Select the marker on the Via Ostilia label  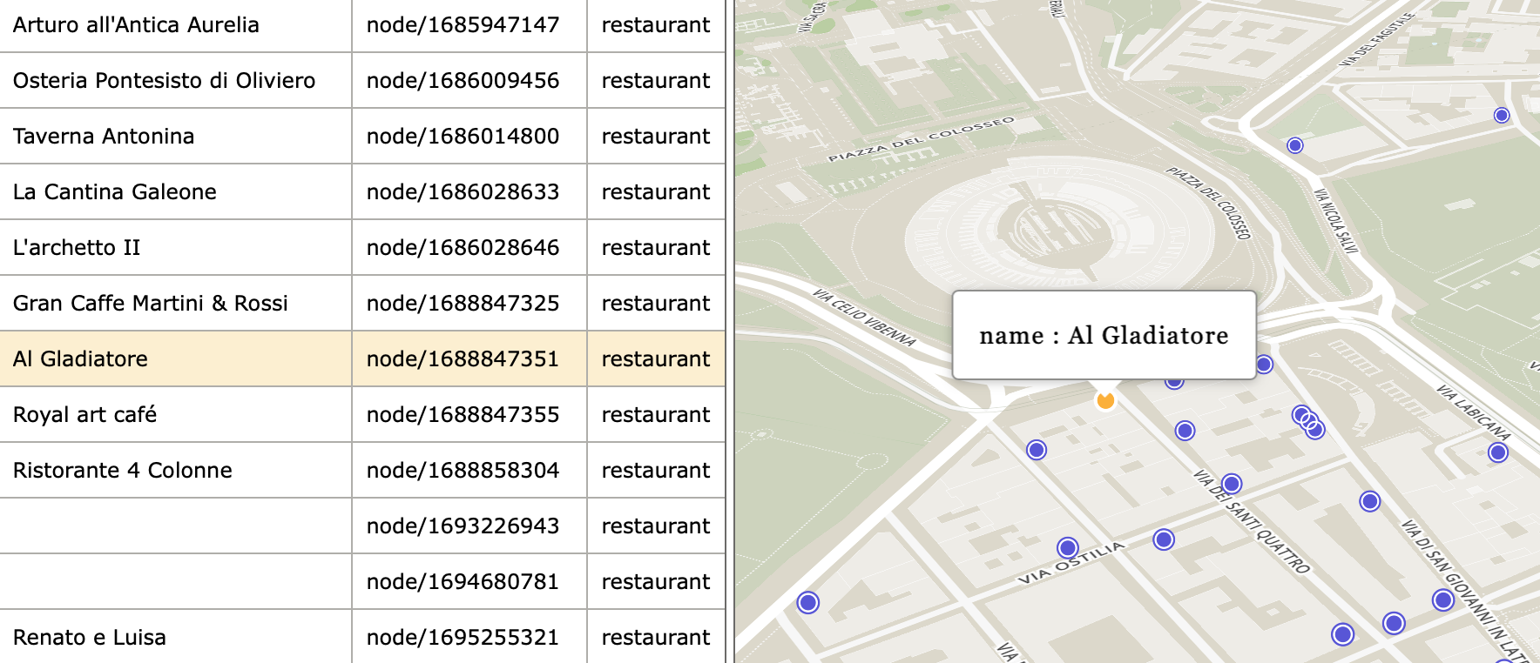pos(1068,547)
